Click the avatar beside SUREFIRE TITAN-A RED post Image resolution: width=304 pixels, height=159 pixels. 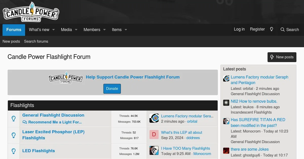pos(226,121)
